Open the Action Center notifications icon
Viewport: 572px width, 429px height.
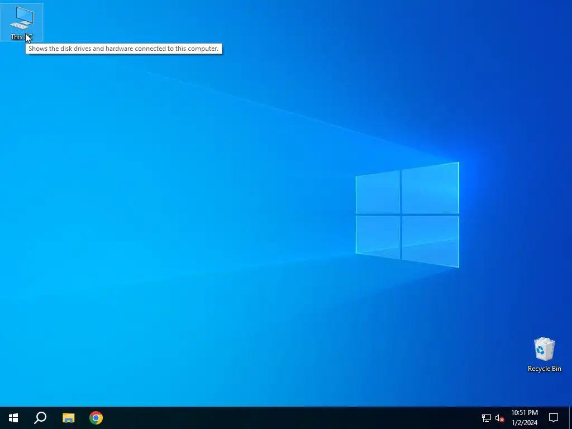554,418
